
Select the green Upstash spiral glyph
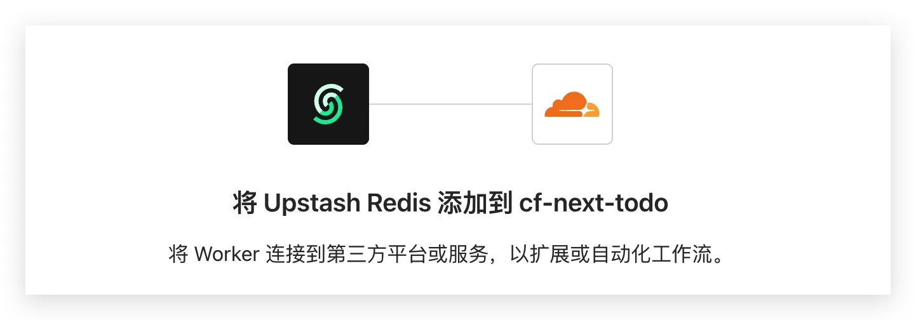(x=328, y=104)
